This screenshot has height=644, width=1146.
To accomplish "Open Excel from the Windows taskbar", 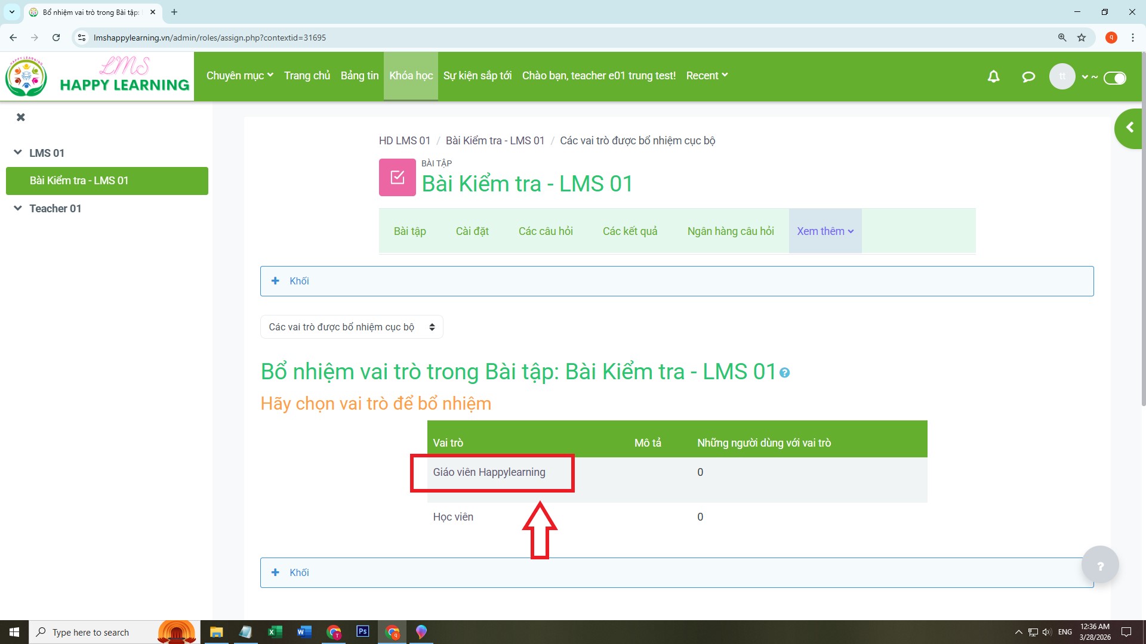I will coord(275,632).
